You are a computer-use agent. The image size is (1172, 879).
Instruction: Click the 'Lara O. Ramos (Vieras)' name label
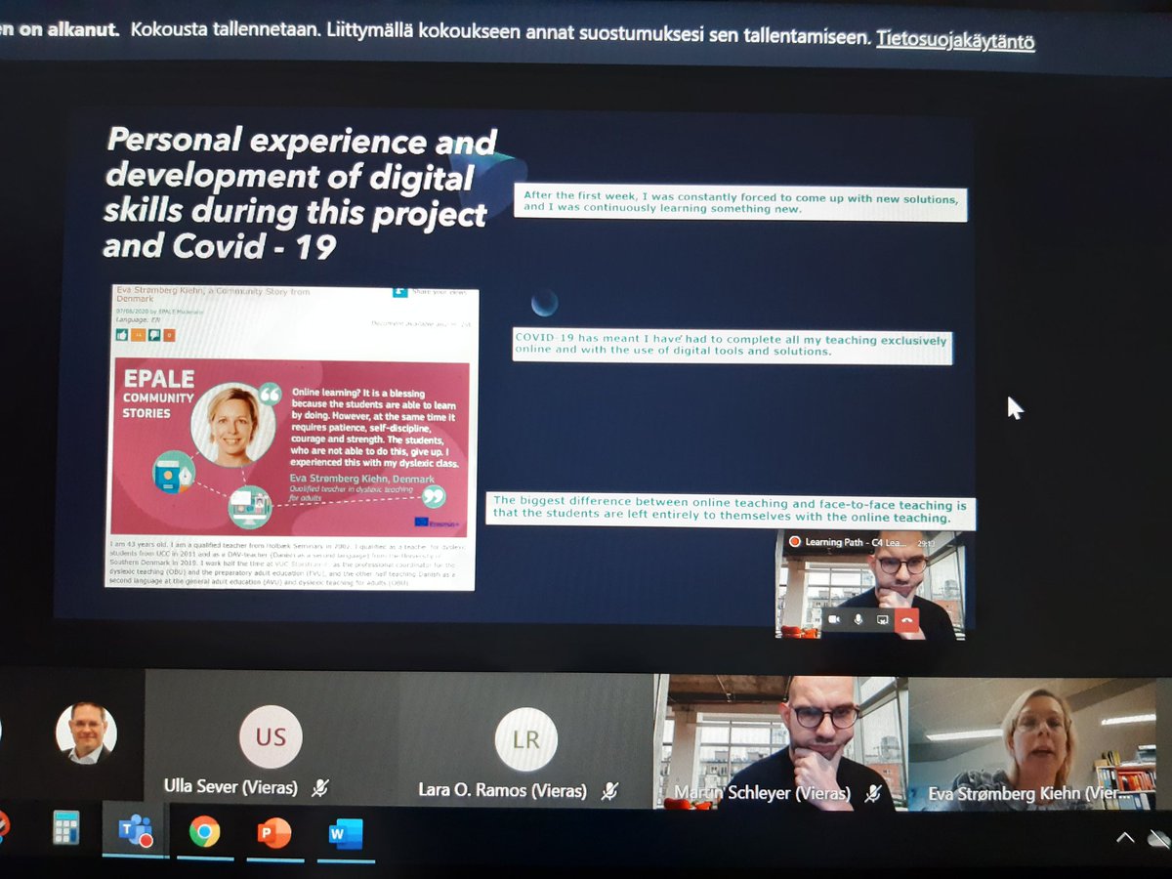click(x=502, y=790)
